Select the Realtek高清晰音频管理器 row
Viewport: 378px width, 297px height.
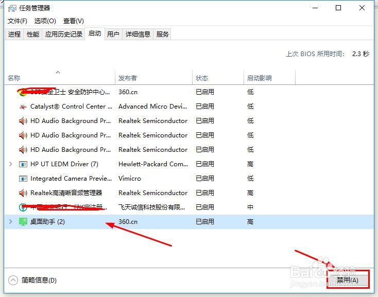pyautogui.click(x=189, y=193)
